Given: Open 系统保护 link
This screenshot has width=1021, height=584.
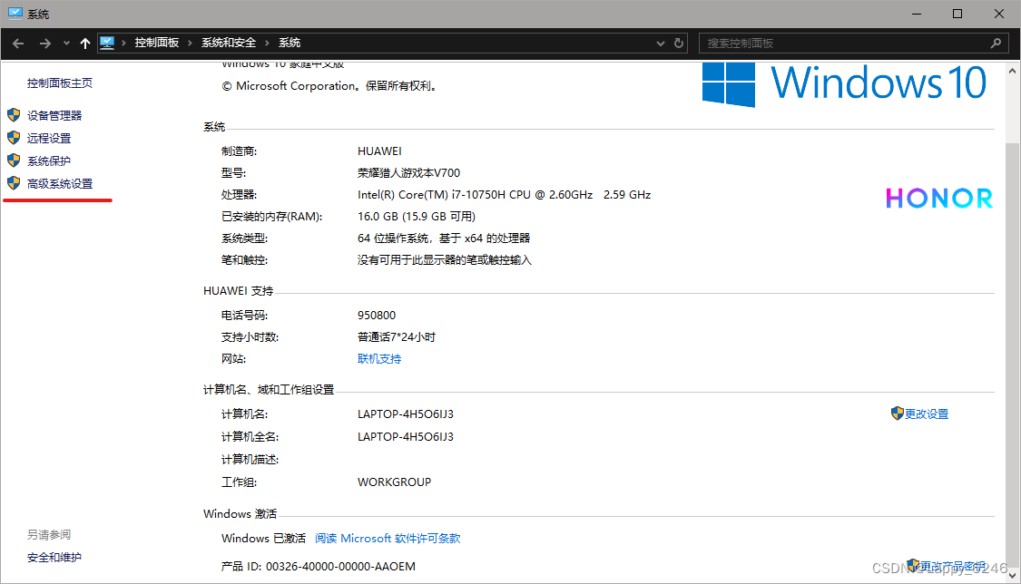Looking at the screenshot, I should tap(49, 161).
